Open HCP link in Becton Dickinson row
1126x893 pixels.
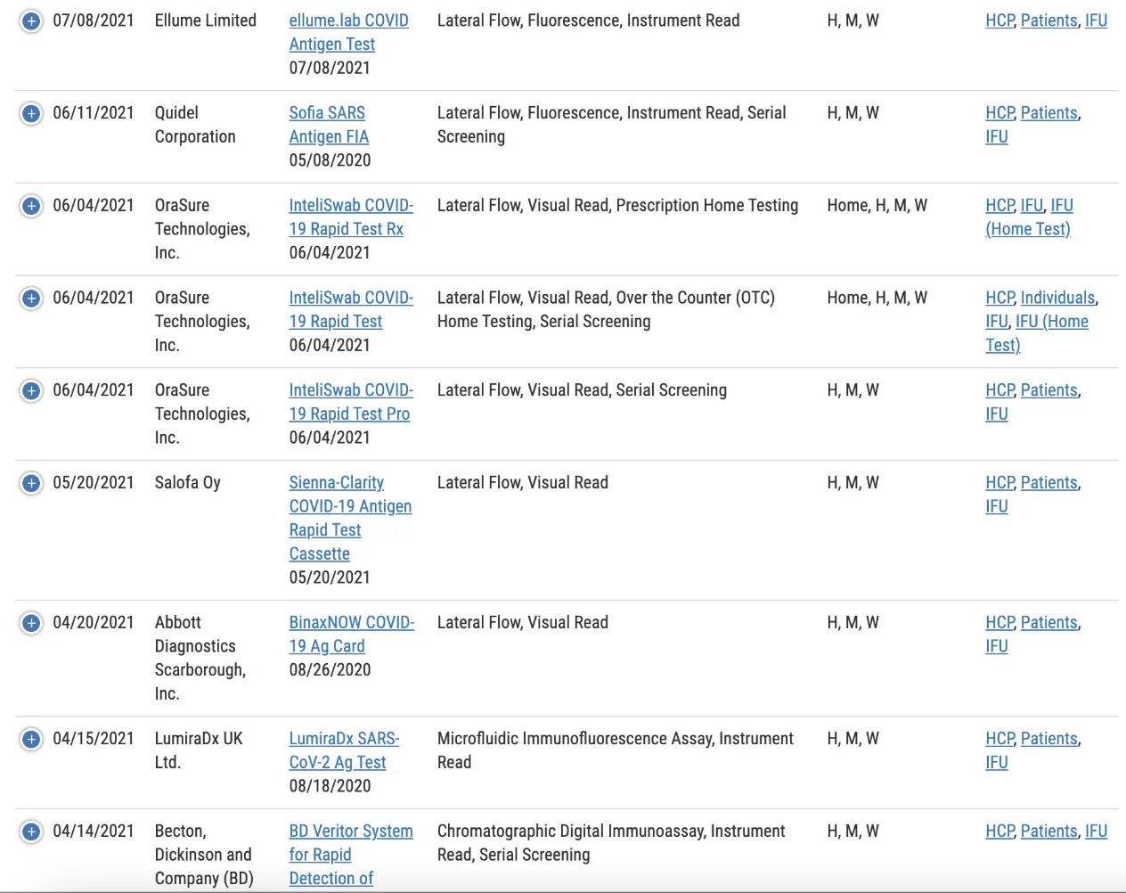(x=1000, y=832)
